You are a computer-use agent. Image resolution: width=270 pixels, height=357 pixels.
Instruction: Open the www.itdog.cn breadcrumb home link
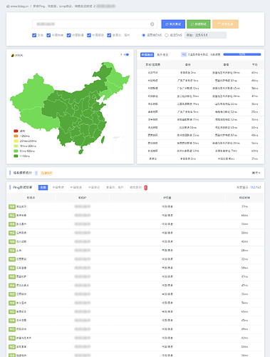tap(18, 6)
